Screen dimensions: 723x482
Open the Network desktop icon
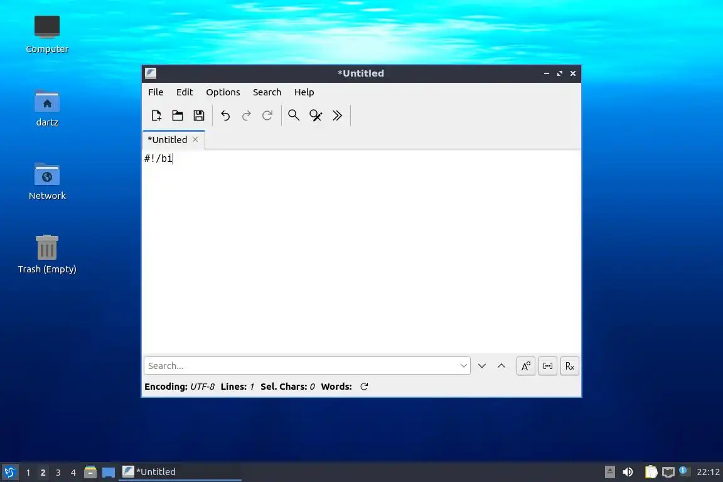tap(47, 181)
